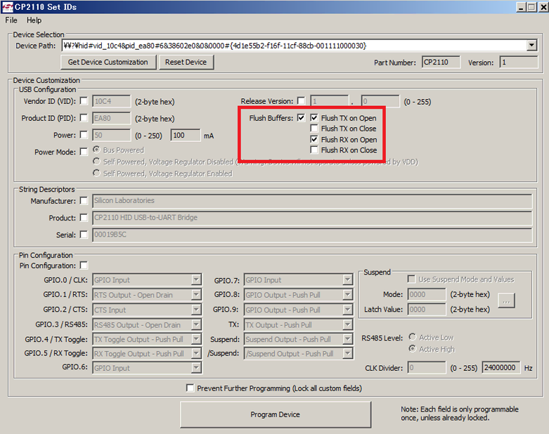Image resolution: width=549 pixels, height=434 pixels.
Task: Click the Power field showing 50
Action: pyautogui.click(x=111, y=135)
